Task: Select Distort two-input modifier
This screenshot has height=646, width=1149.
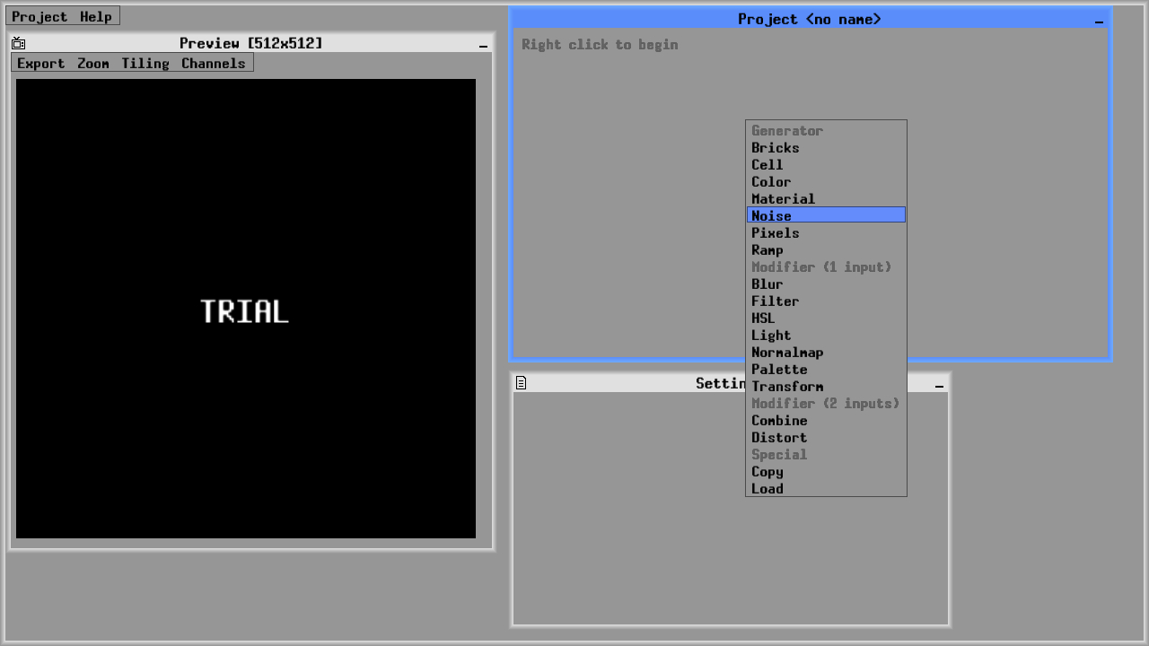Action: [x=826, y=437]
